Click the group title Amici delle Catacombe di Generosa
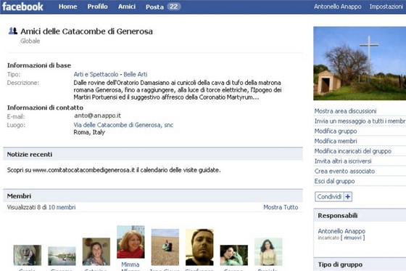This screenshot has width=406, height=271. 86,31
